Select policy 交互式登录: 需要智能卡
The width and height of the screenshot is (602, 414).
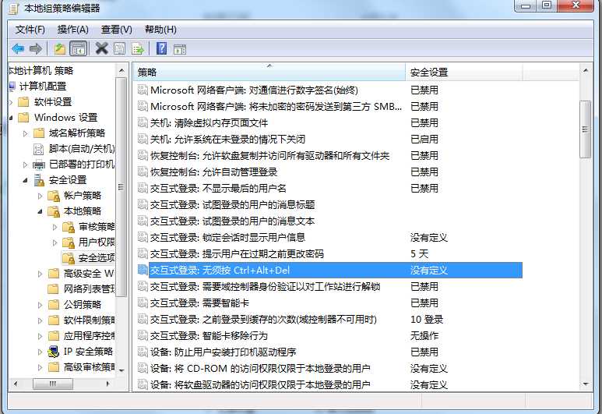(199, 303)
